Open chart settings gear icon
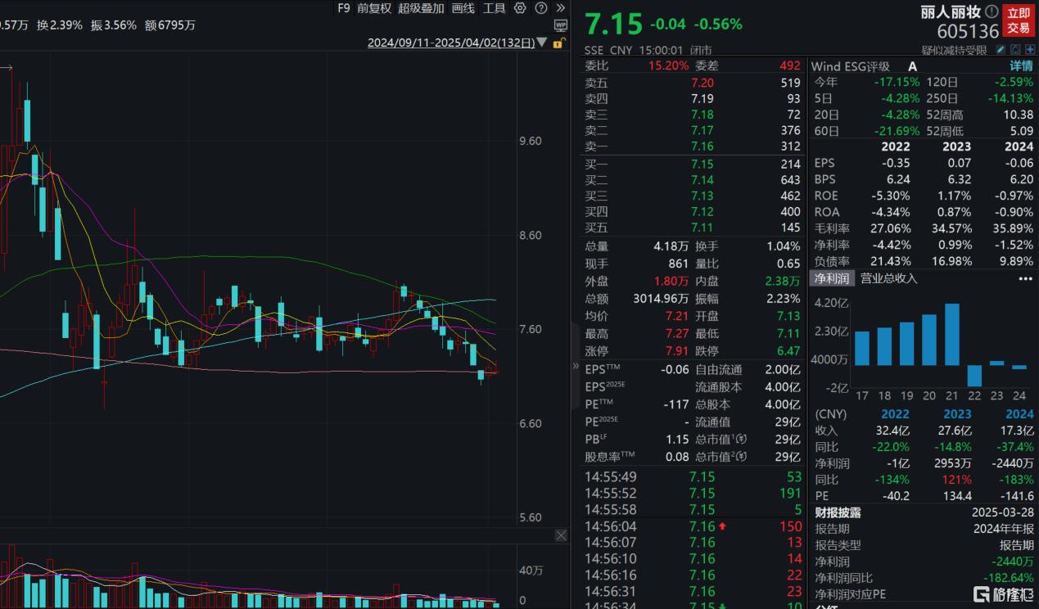1039x609 pixels. pos(520,8)
